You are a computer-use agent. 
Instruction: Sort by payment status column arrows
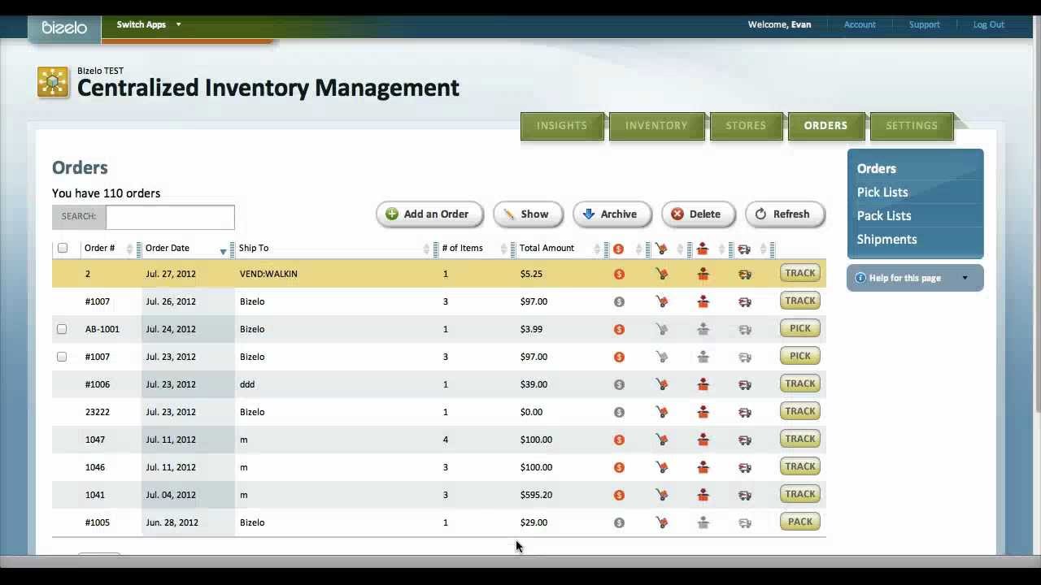pos(638,249)
